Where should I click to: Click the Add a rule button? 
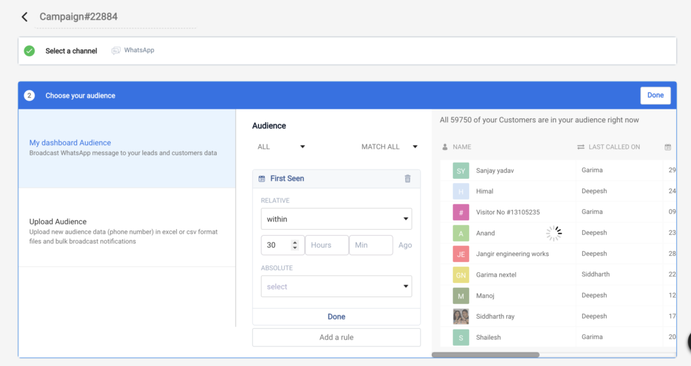tap(336, 338)
